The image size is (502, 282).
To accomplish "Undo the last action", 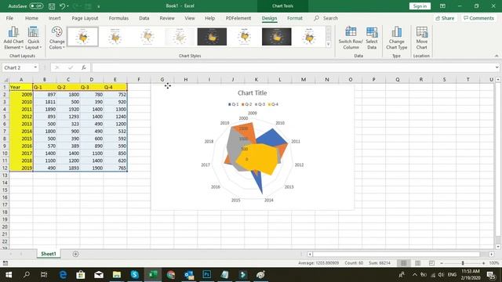I will pyautogui.click(x=63, y=6).
